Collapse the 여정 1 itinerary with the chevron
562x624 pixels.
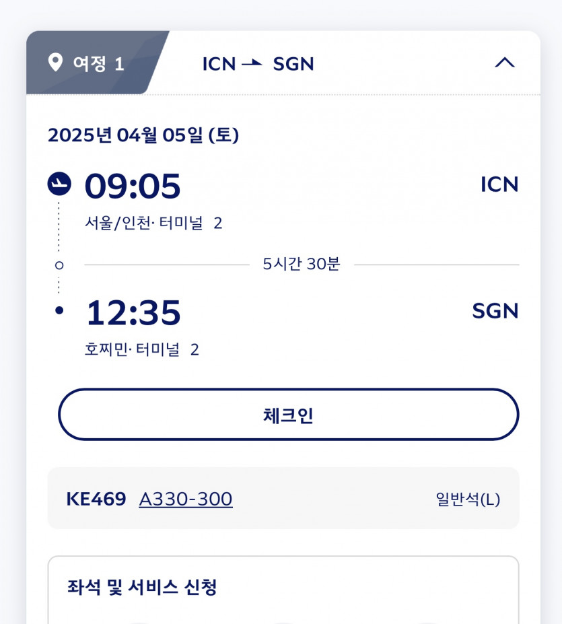click(504, 63)
